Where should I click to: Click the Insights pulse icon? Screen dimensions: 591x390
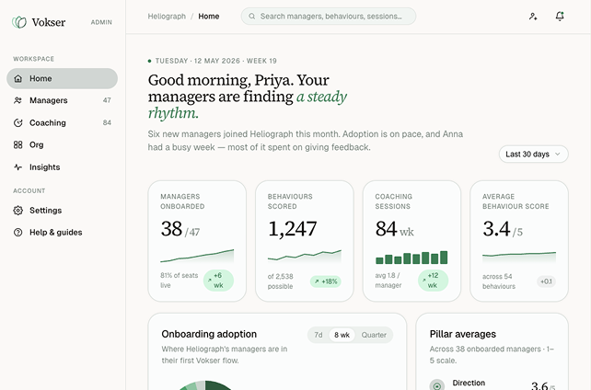(x=17, y=166)
